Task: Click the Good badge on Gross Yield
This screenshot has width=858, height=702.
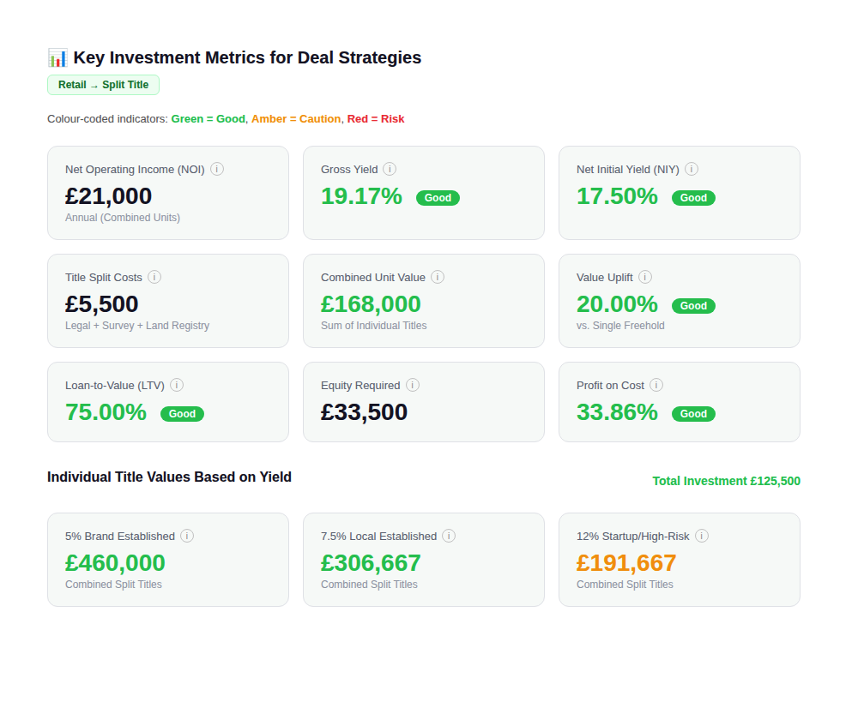Action: (438, 198)
